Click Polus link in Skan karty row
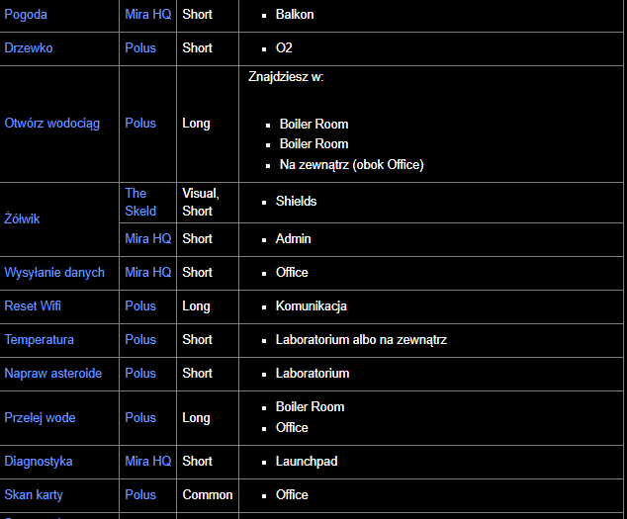Image resolution: width=627 pixels, height=519 pixels. 140,494
